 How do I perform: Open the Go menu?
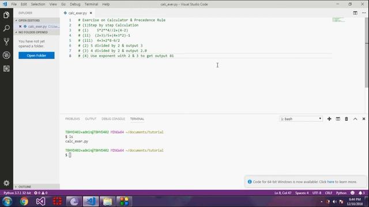pos(63,4)
